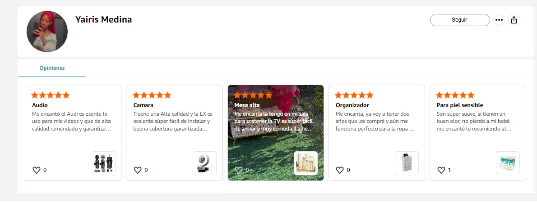View Yairis Medina's profile picture

[x=47, y=32]
